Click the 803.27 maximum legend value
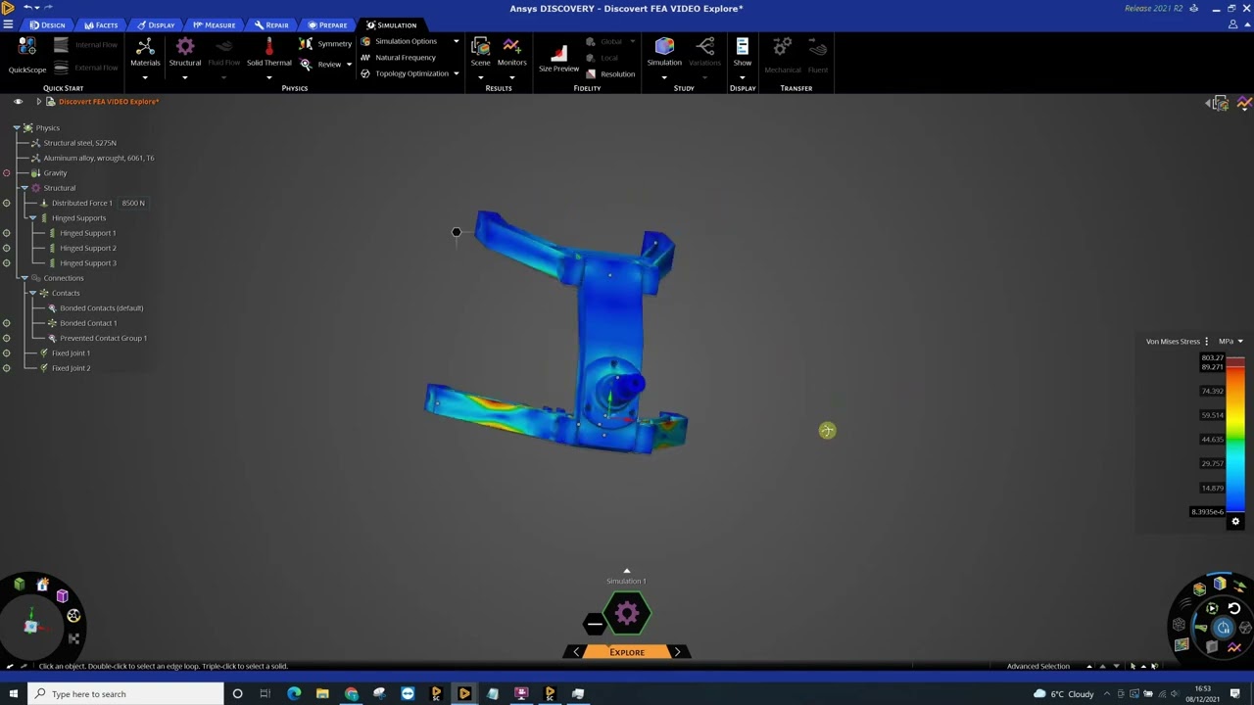Image resolution: width=1254 pixels, height=705 pixels. tap(1213, 358)
